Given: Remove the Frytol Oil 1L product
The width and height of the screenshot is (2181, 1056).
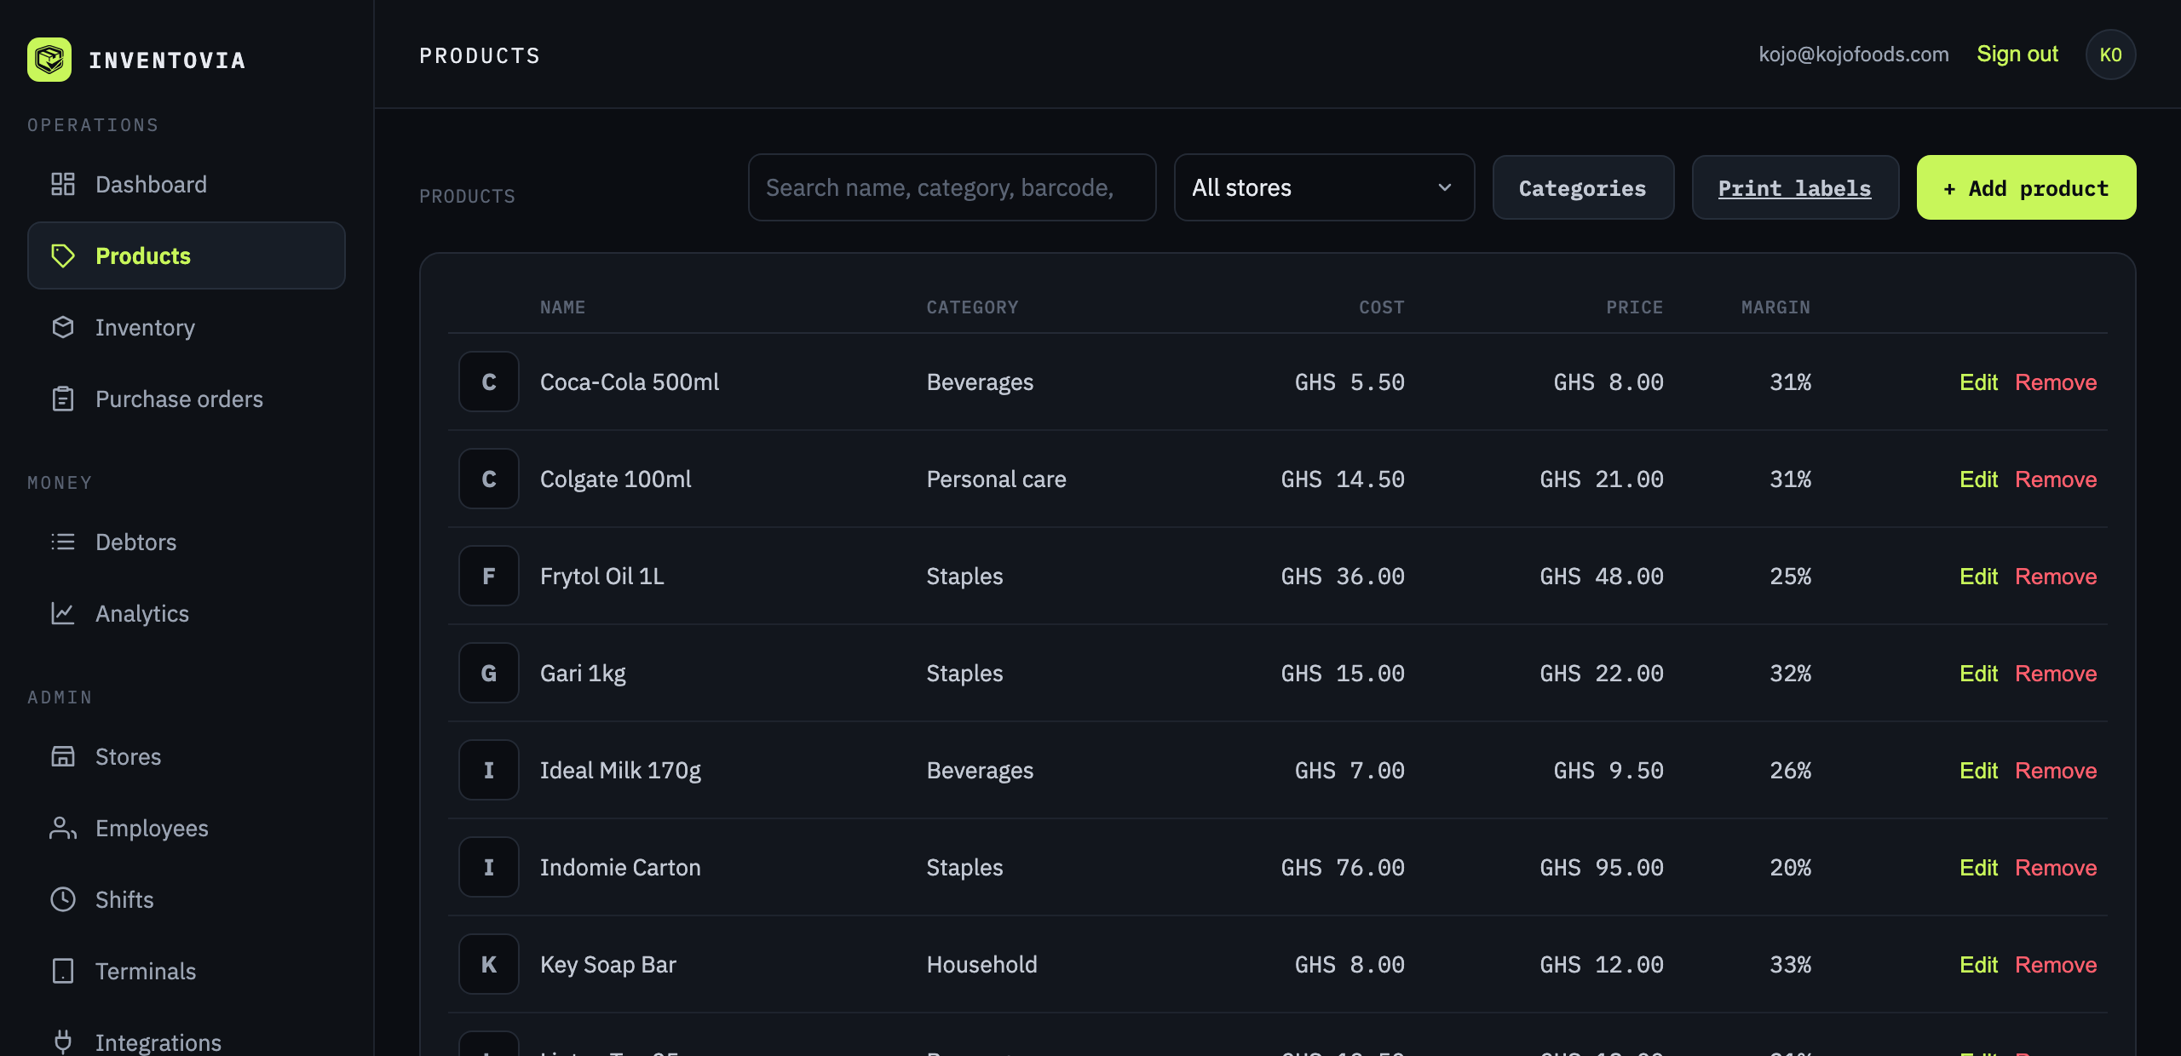Looking at the screenshot, I should click(2056, 577).
